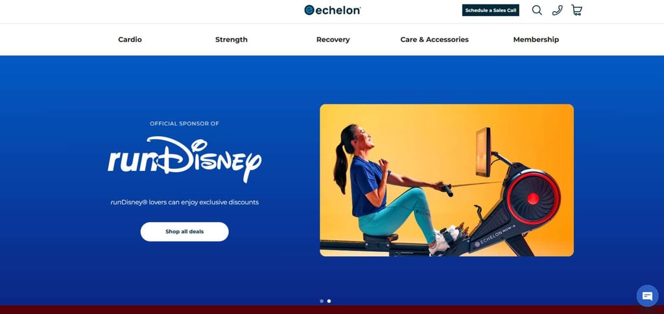Select the second carousel slide dot

[329, 301]
